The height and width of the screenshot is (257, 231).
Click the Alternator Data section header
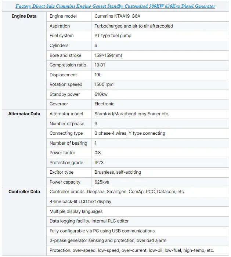(24, 114)
